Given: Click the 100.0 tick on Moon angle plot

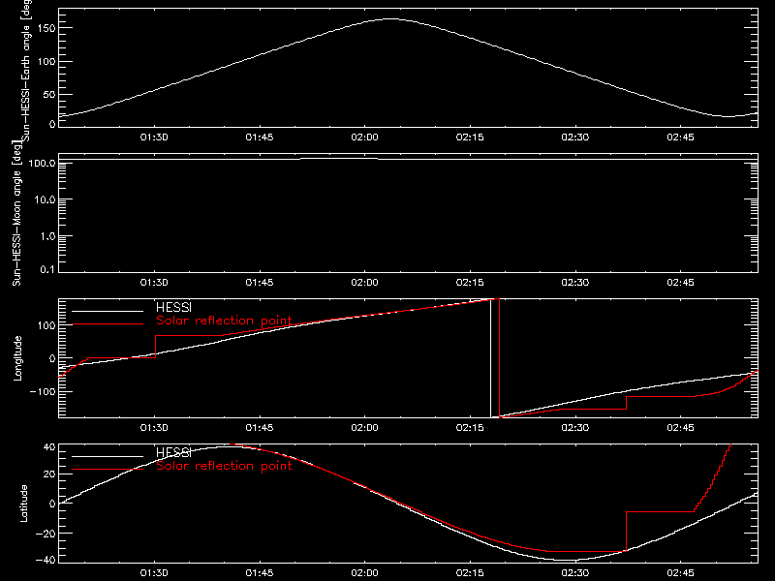Looking at the screenshot, I should coord(42,163).
